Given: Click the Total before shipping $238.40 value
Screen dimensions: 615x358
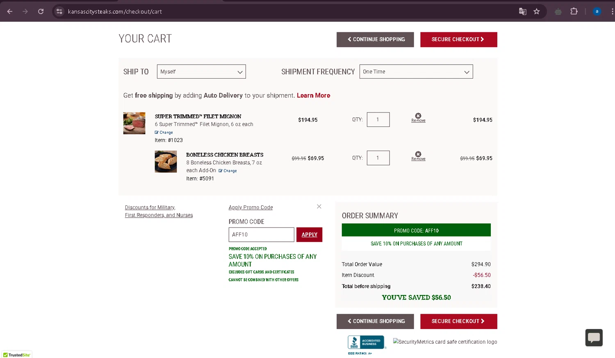Looking at the screenshot, I should click(481, 286).
